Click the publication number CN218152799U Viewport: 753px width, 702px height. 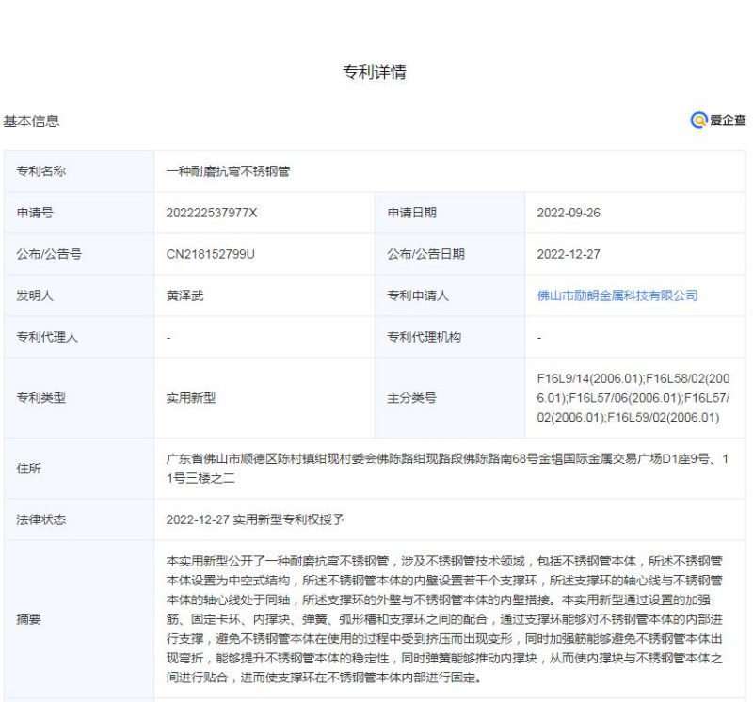[x=211, y=254]
